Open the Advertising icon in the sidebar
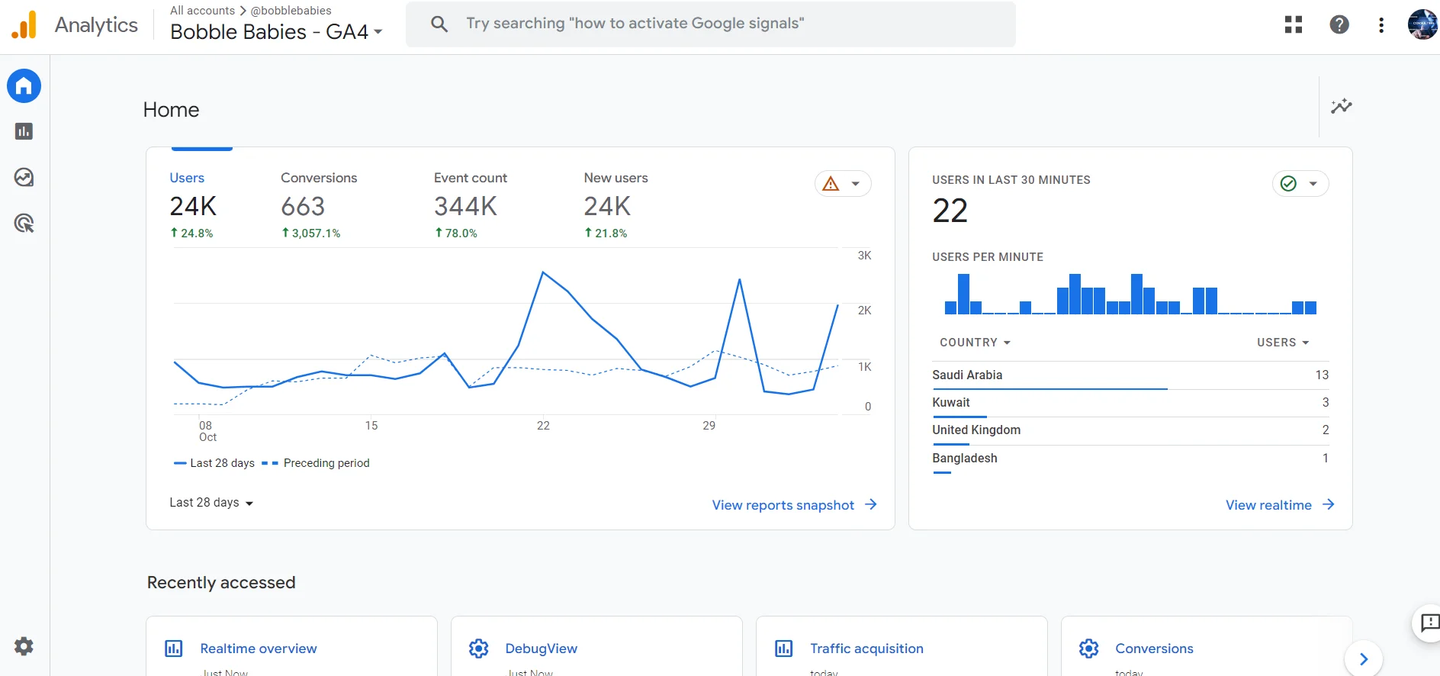The image size is (1440, 676). [24, 224]
